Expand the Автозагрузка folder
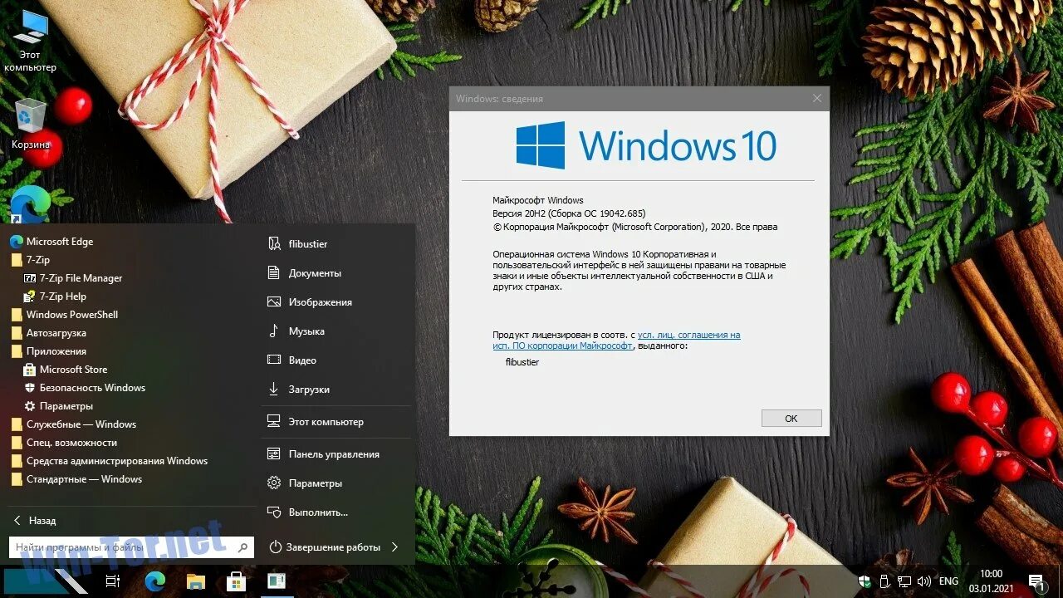The height and width of the screenshot is (598, 1063). tap(48, 333)
